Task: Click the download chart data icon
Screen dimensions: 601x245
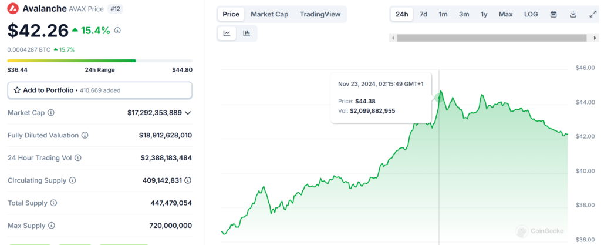Action: click(x=573, y=14)
